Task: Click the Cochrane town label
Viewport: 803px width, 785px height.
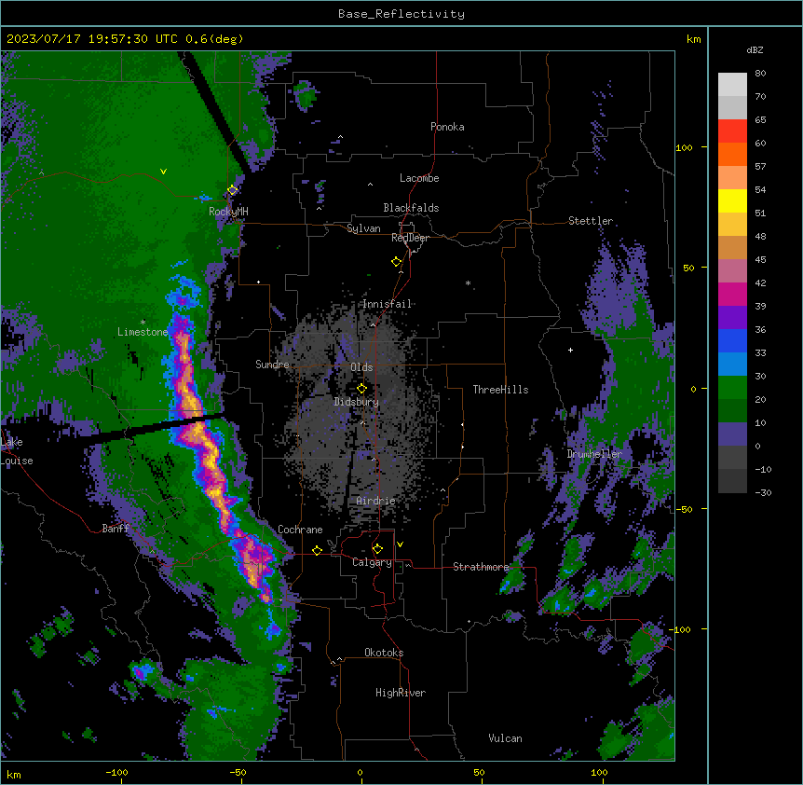Action: [300, 530]
